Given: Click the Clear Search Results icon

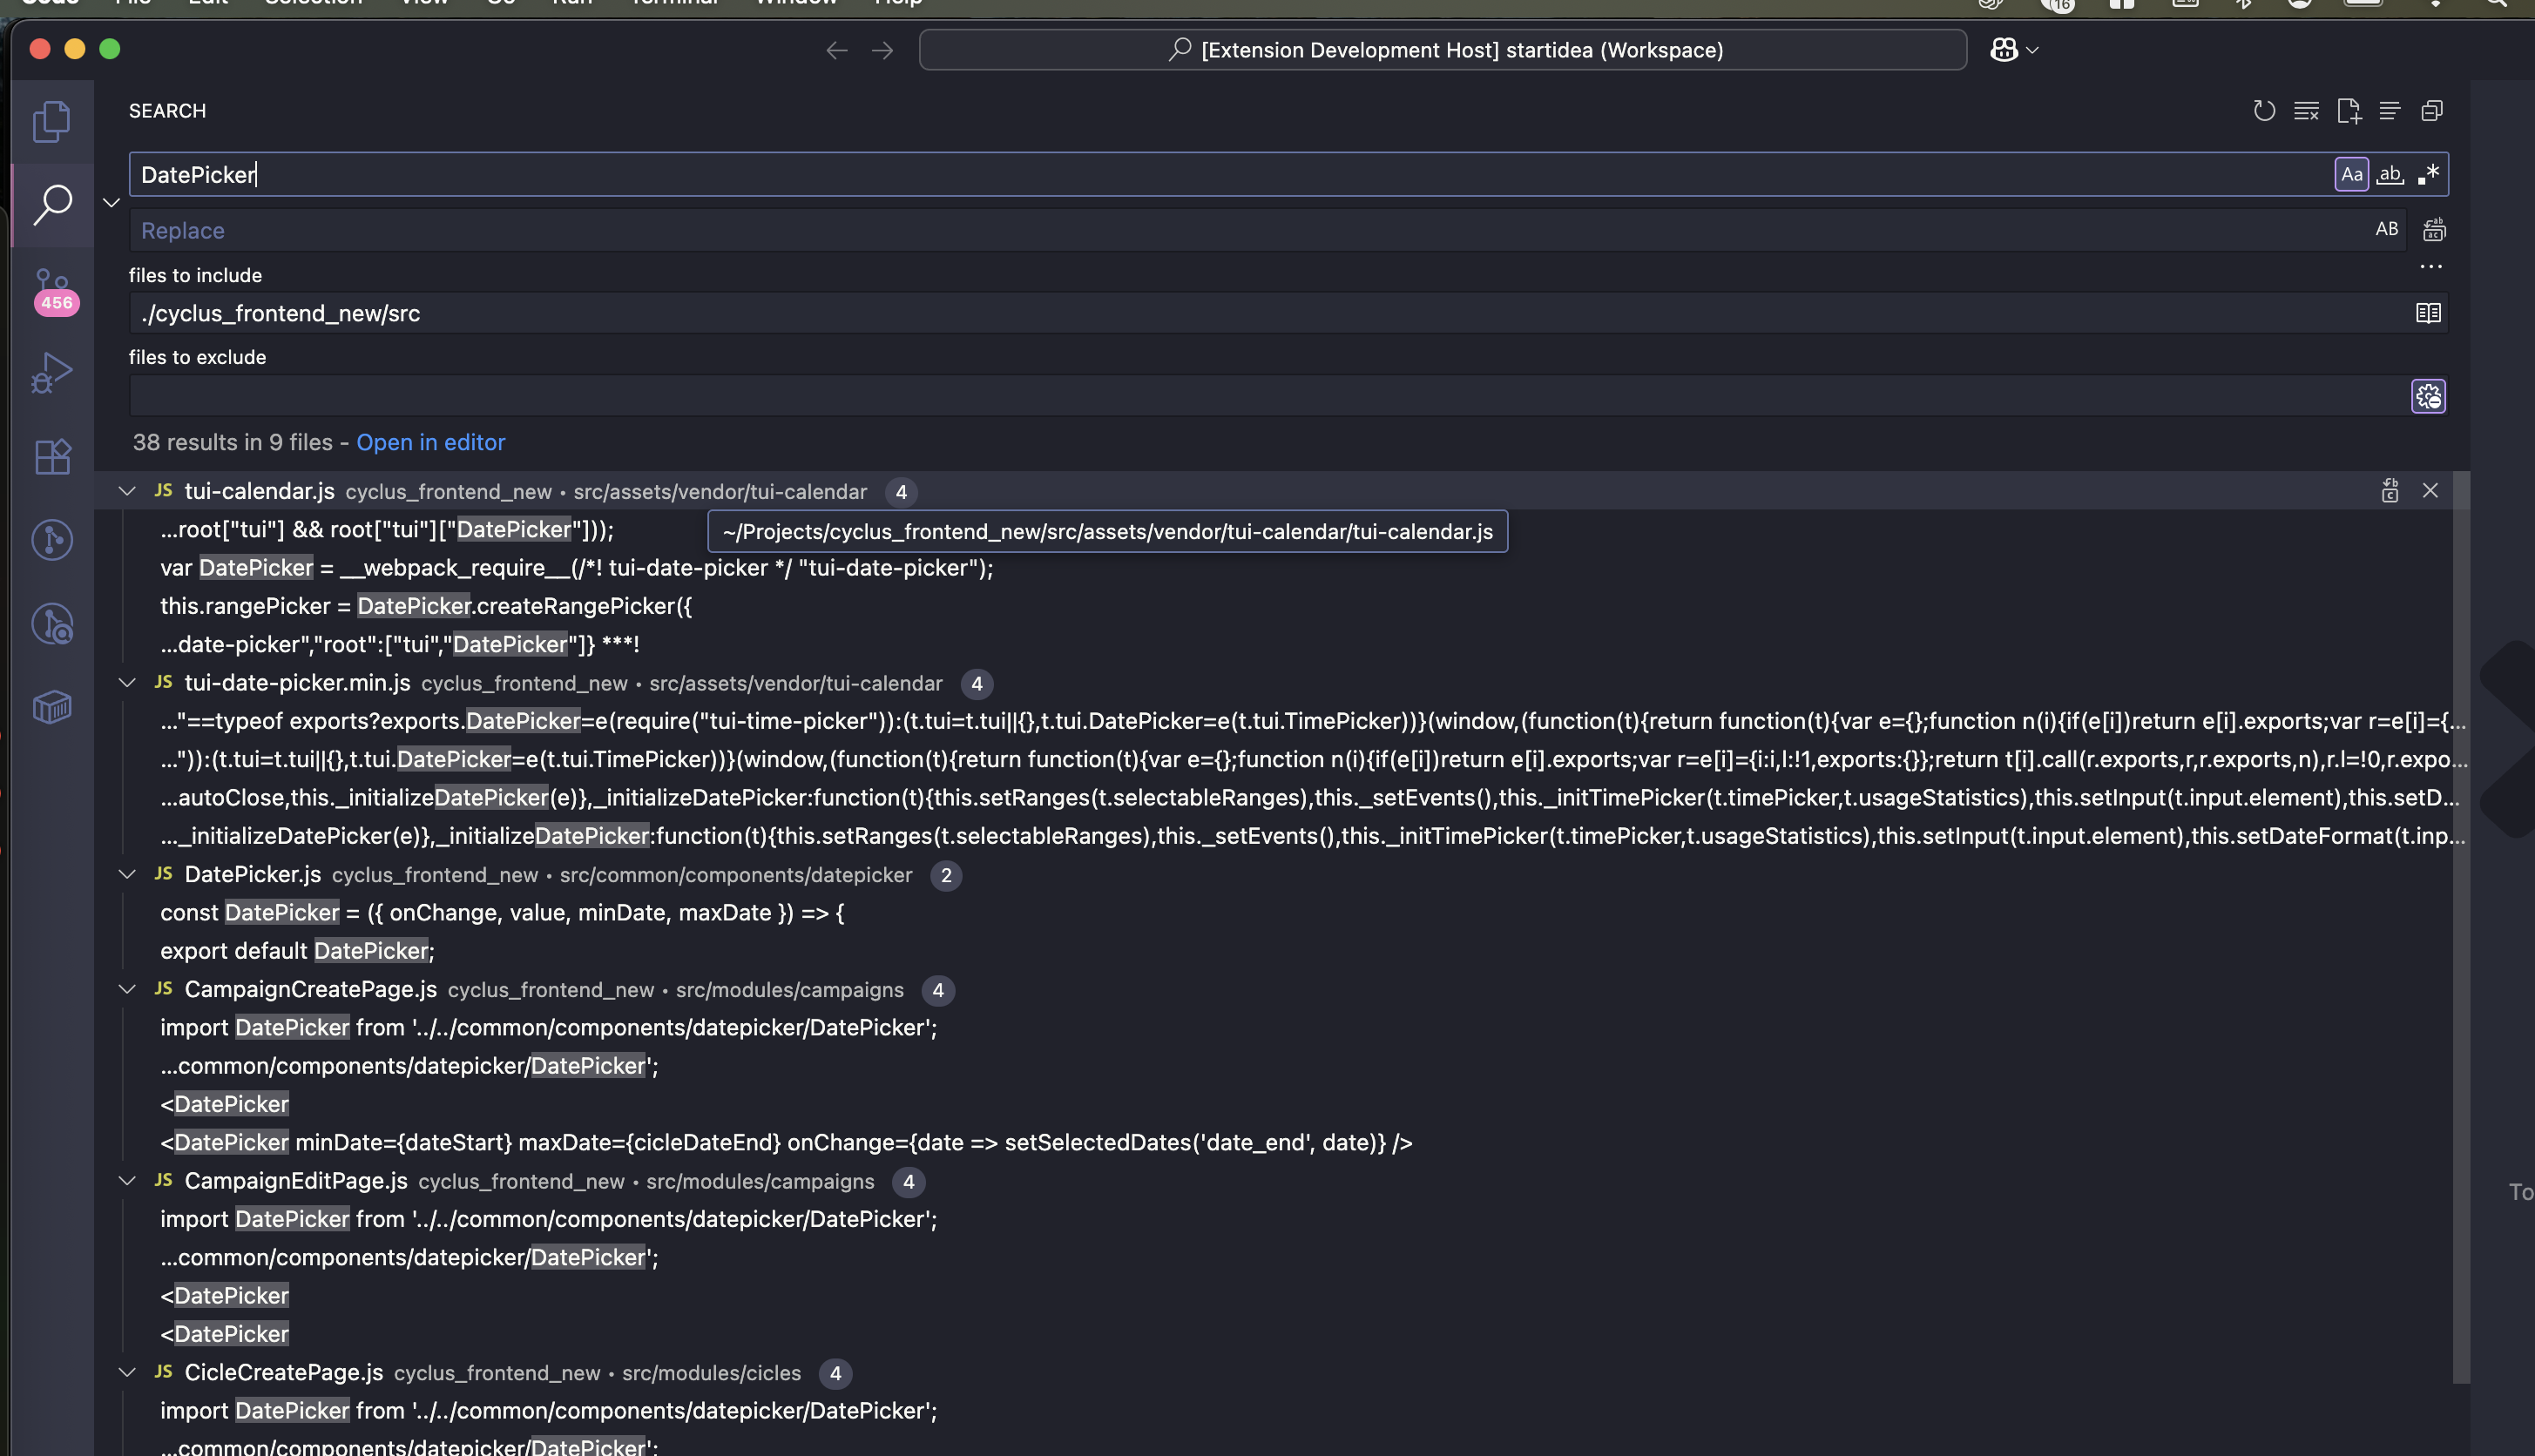Looking at the screenshot, I should click(x=2306, y=111).
